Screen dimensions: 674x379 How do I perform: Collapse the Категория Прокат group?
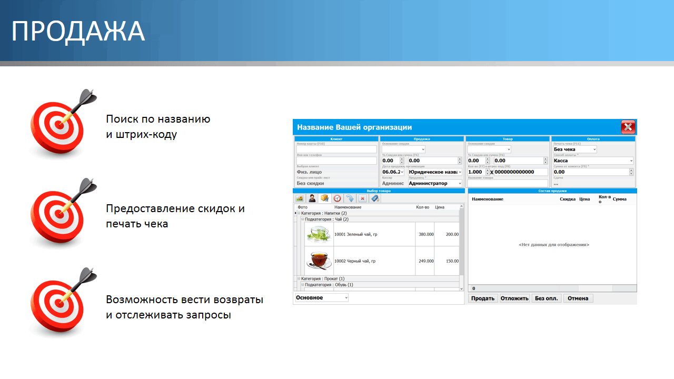click(299, 278)
